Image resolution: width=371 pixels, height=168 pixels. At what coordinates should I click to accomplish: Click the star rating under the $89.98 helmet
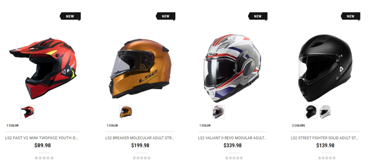(44, 158)
